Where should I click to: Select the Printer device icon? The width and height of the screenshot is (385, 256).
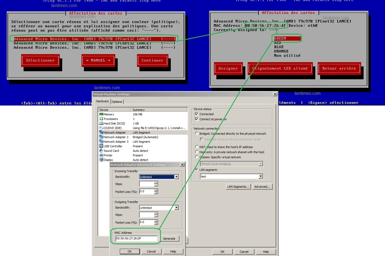(x=101, y=155)
